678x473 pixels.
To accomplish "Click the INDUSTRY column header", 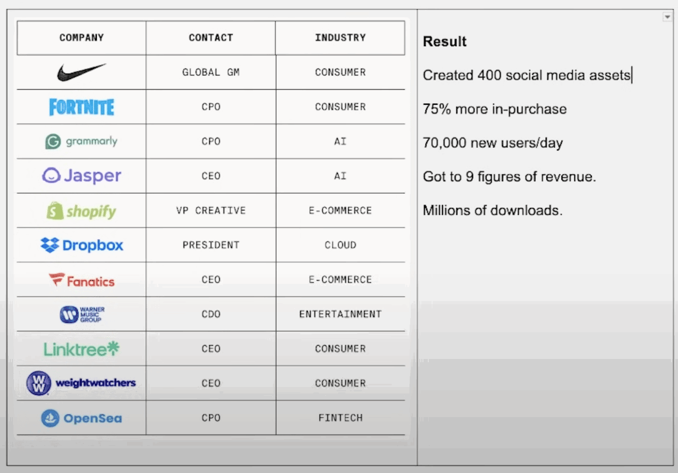I will [x=340, y=38].
